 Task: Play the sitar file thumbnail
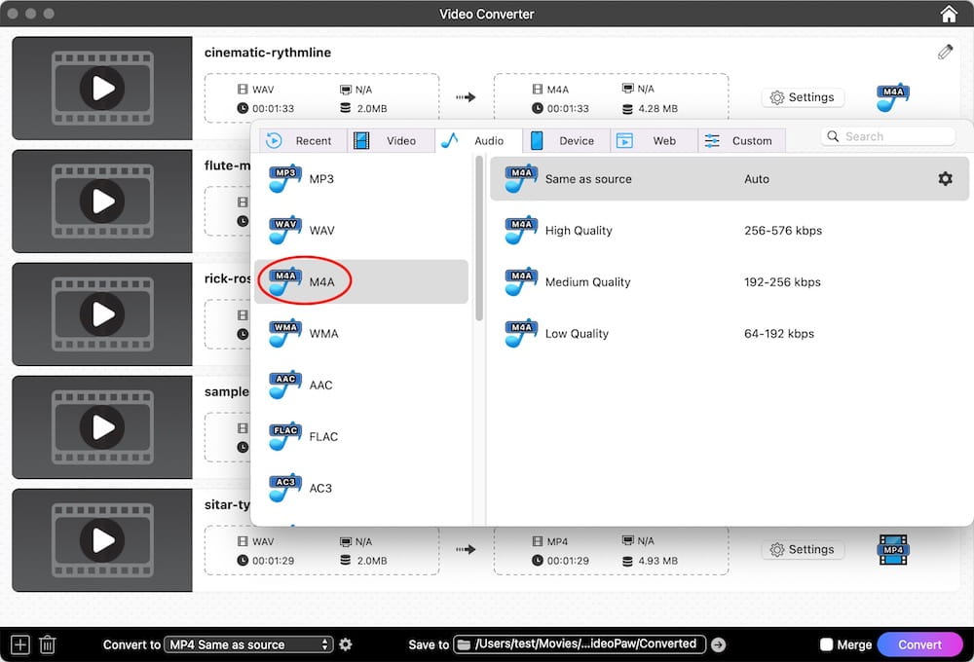click(102, 540)
